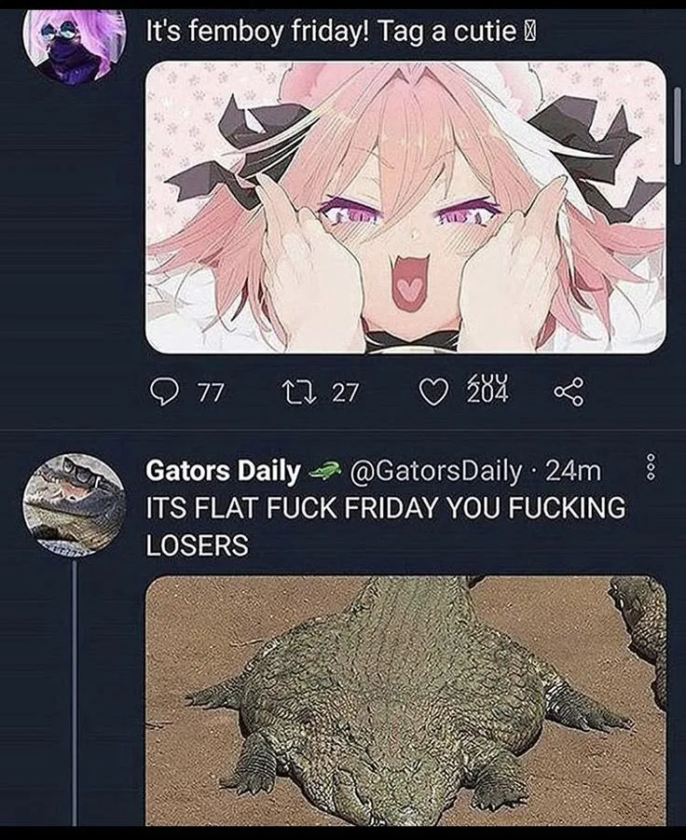Open the @GatorsDaily handle link
The height and width of the screenshot is (840, 686).
[x=435, y=471]
